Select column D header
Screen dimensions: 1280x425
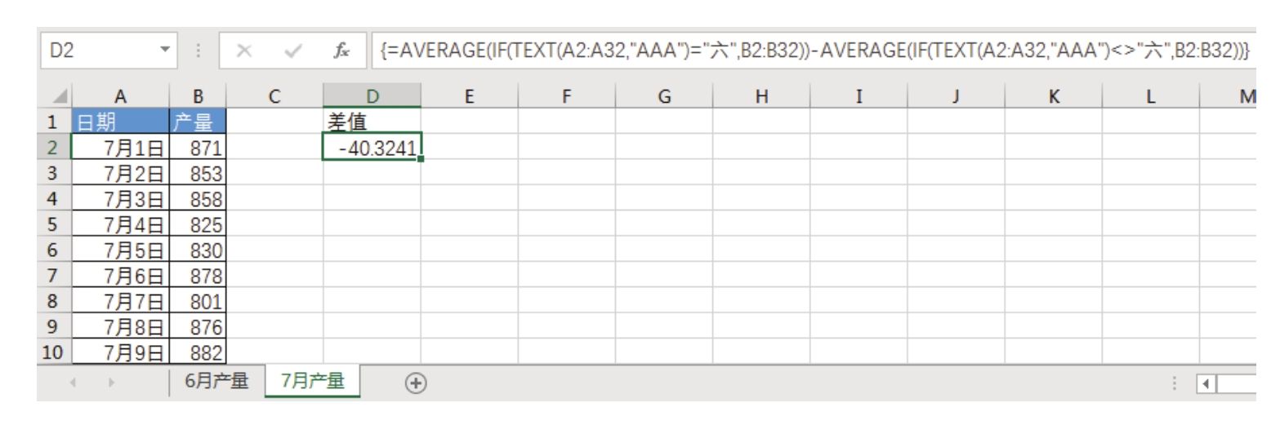[372, 98]
